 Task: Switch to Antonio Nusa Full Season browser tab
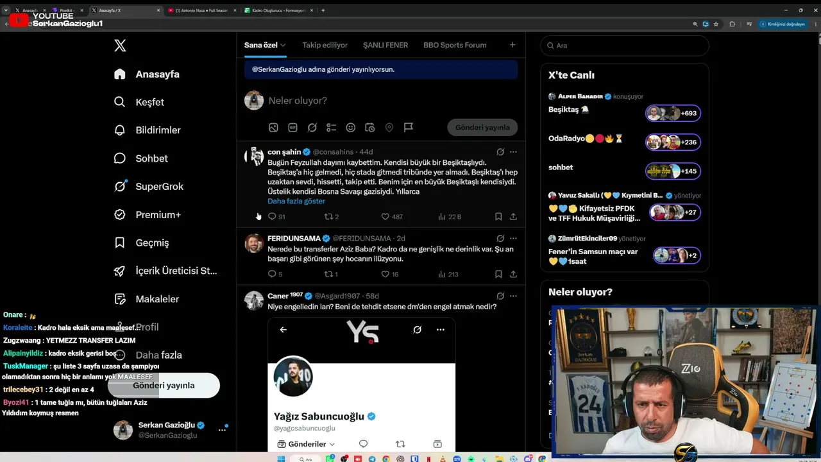click(202, 10)
